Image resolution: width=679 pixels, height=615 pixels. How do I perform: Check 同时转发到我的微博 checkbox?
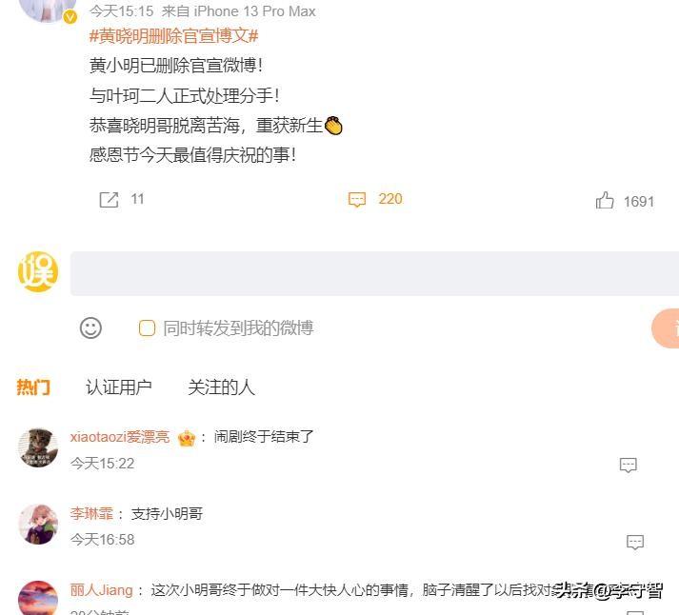pyautogui.click(x=147, y=328)
